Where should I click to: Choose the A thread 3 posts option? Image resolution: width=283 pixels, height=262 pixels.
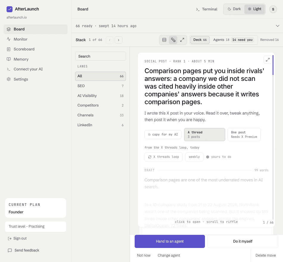(205, 135)
